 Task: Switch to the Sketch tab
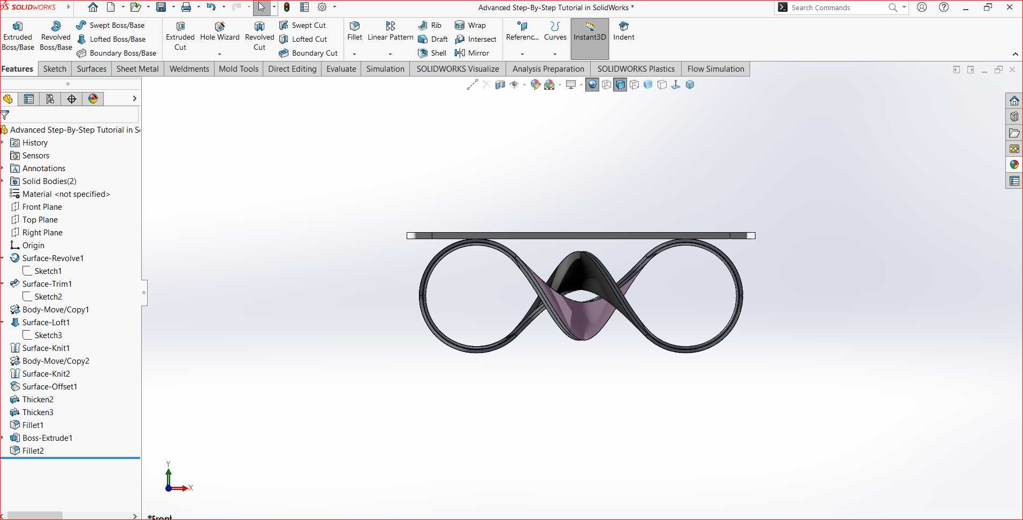click(x=55, y=68)
